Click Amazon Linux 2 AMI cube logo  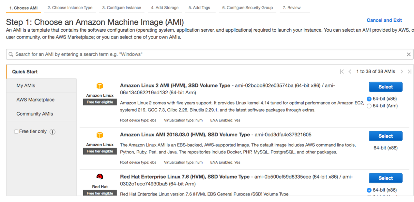point(100,86)
